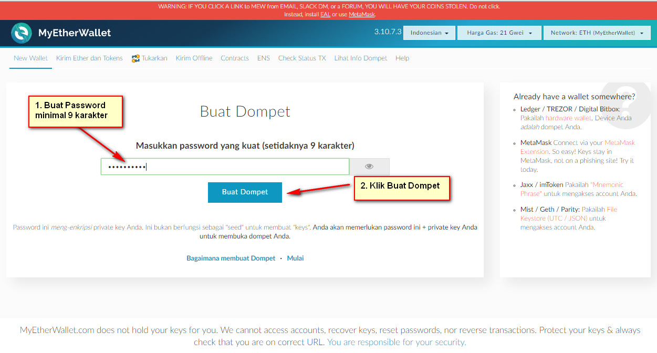Click 'Masukkan password yang kuat' label
Screen dimensions: 657x353
tap(245, 146)
